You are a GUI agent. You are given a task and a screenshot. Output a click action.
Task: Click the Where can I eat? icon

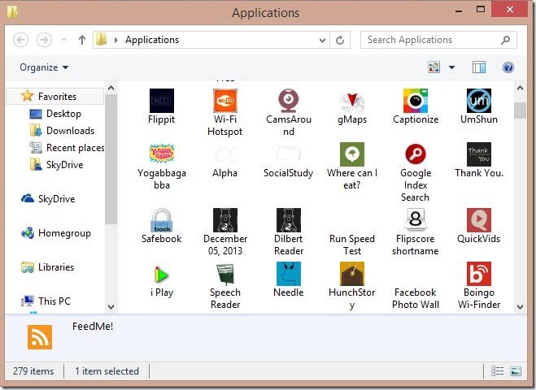coord(351,154)
